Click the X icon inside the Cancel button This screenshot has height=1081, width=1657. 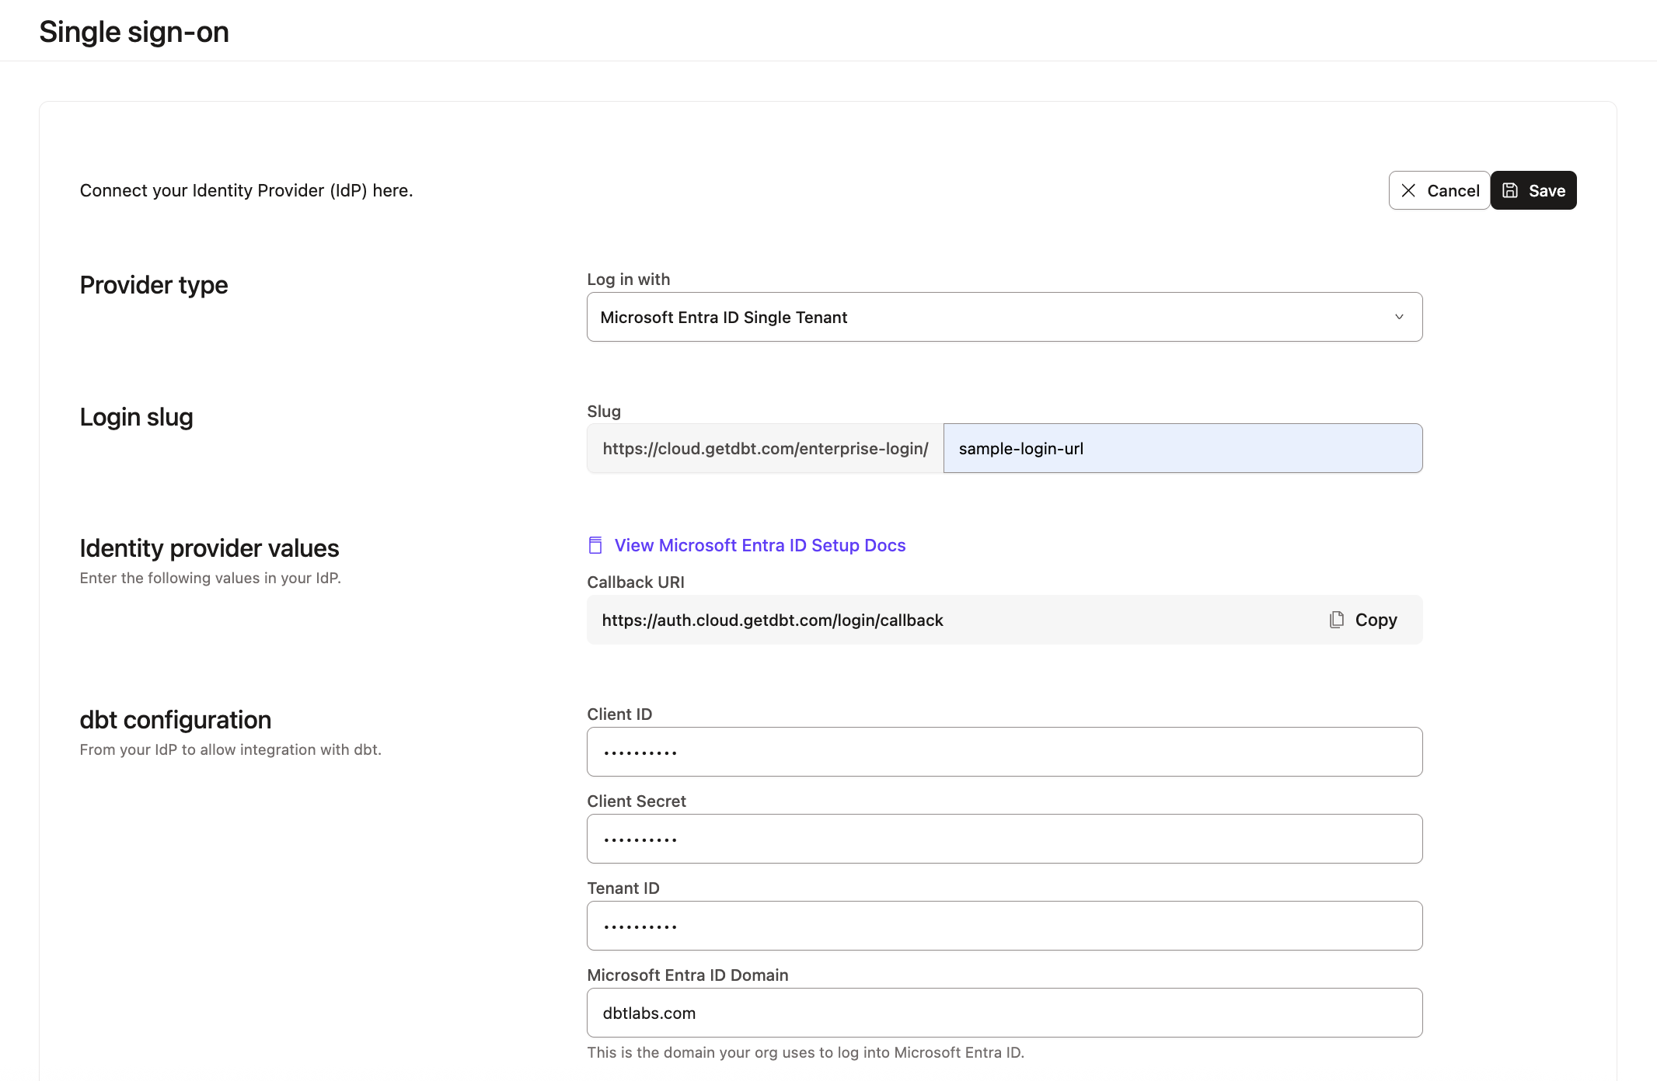tap(1408, 190)
